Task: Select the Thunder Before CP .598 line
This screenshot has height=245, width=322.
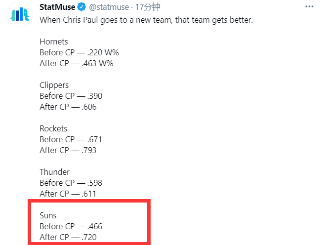Action: tap(71, 183)
